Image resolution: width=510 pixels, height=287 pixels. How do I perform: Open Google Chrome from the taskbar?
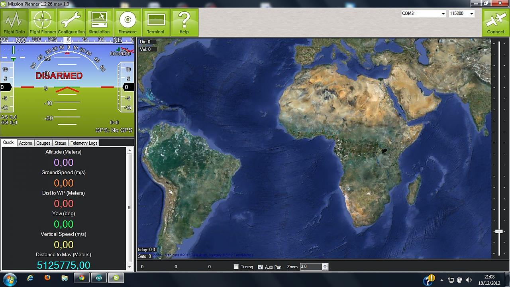82,278
